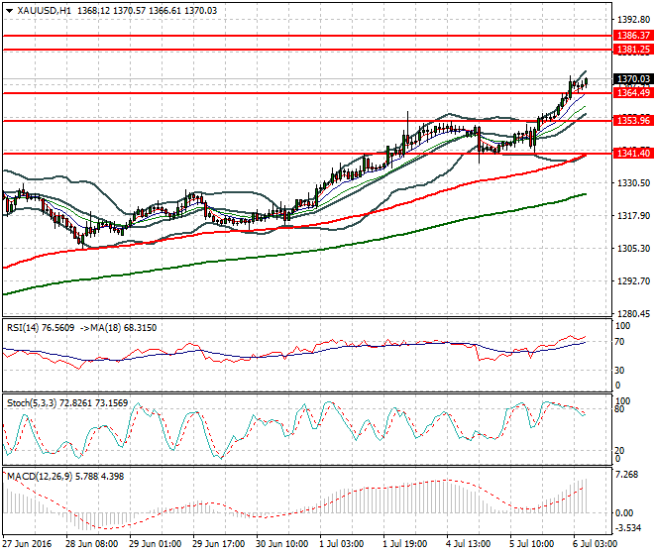Click the 1 Jul 19:00 time label

pyautogui.click(x=405, y=544)
